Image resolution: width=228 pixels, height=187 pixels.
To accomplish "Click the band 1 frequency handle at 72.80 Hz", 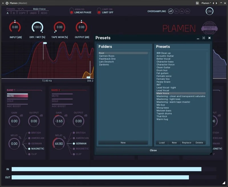I will click(45, 43).
